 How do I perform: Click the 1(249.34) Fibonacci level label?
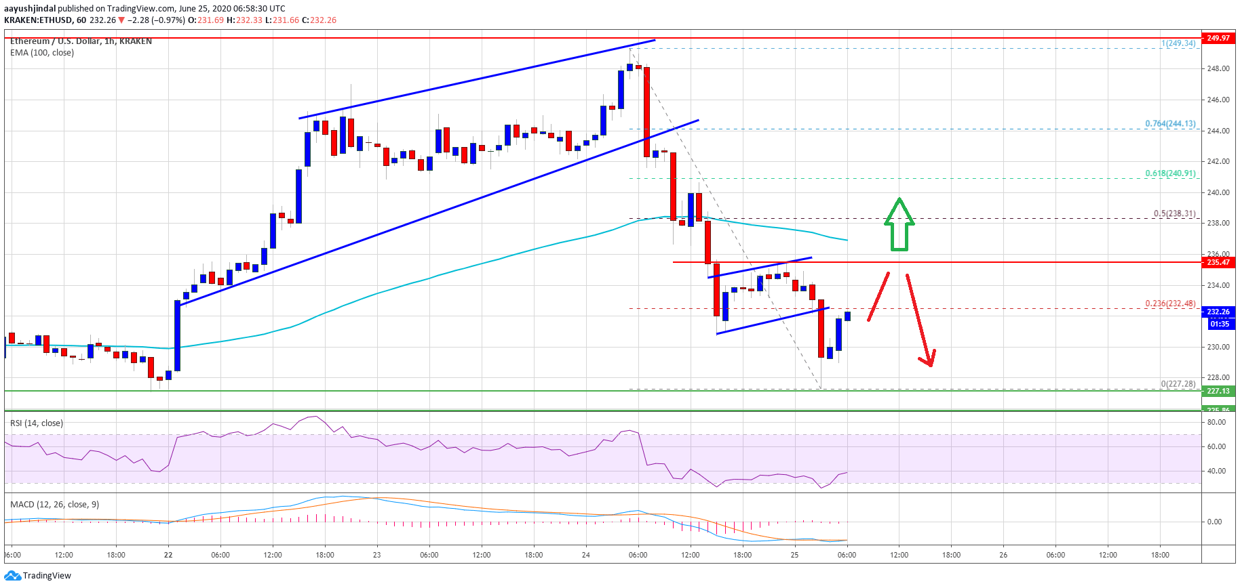click(1178, 43)
